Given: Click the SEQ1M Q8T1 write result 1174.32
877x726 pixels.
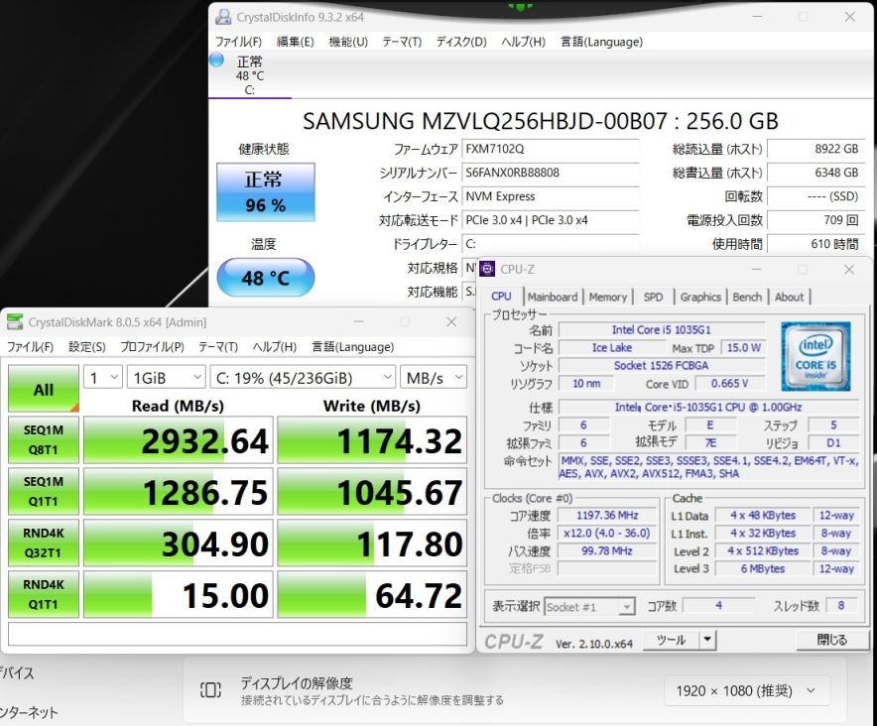Looking at the screenshot, I should pyautogui.click(x=372, y=440).
